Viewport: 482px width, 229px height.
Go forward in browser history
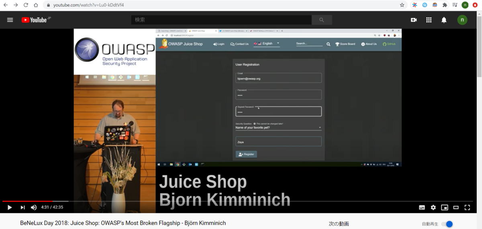coord(16,5)
